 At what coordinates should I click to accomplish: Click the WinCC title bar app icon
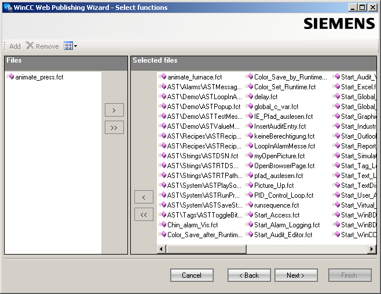(7, 8)
